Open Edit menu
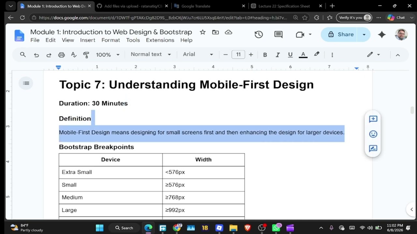417x234 pixels. 50,40
